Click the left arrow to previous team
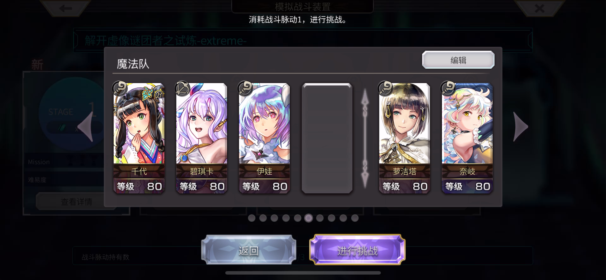The height and width of the screenshot is (280, 606). 85,127
